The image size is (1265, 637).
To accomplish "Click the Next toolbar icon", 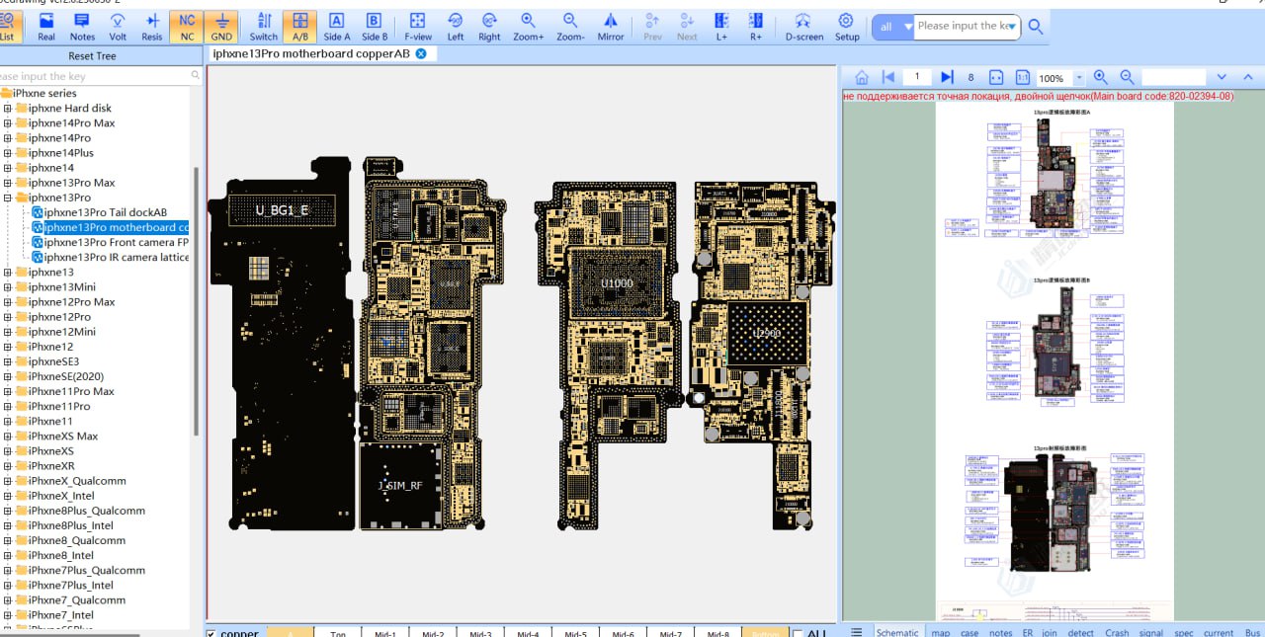I will coord(687,27).
